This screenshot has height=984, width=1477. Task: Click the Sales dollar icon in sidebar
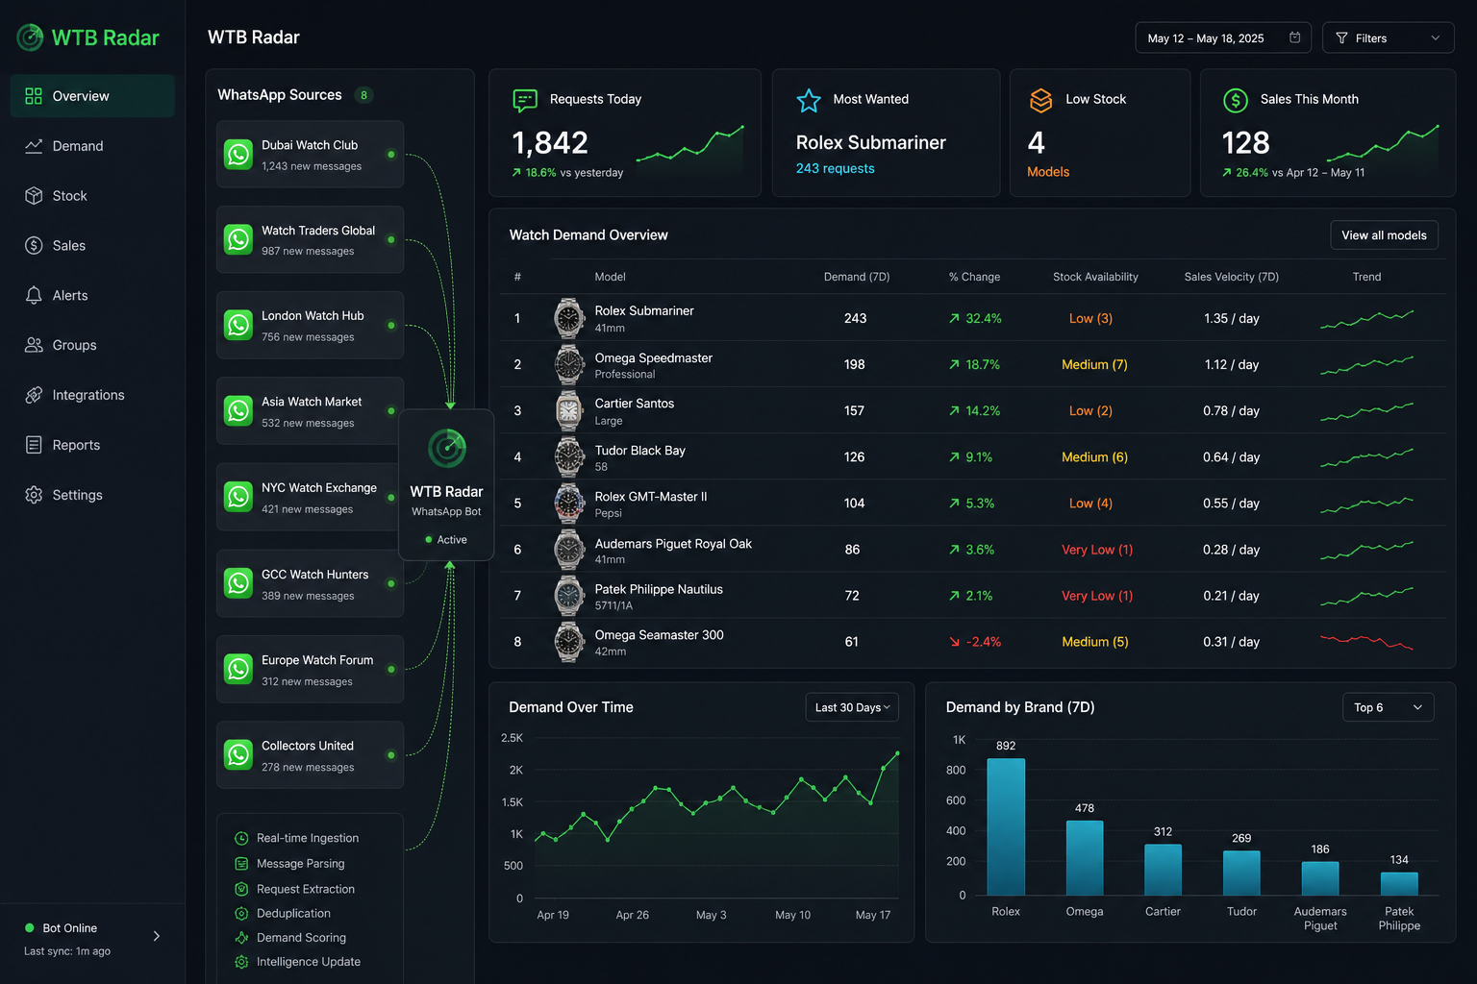point(34,246)
